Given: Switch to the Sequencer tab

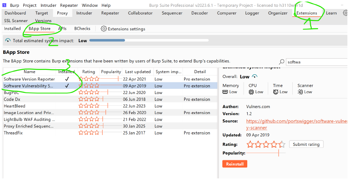Looking at the screenshot, I should pyautogui.click(x=172, y=13).
